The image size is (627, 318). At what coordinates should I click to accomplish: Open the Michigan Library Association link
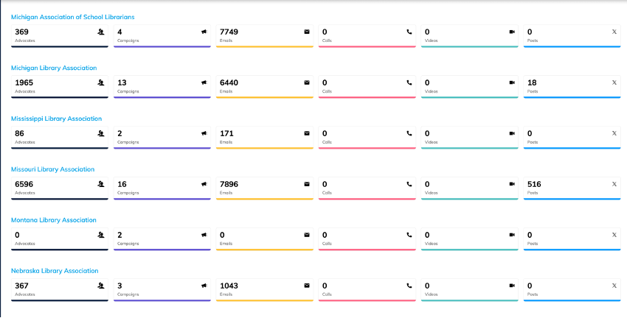coord(54,68)
